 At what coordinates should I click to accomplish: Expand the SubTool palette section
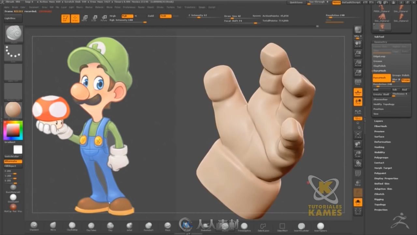point(379,37)
